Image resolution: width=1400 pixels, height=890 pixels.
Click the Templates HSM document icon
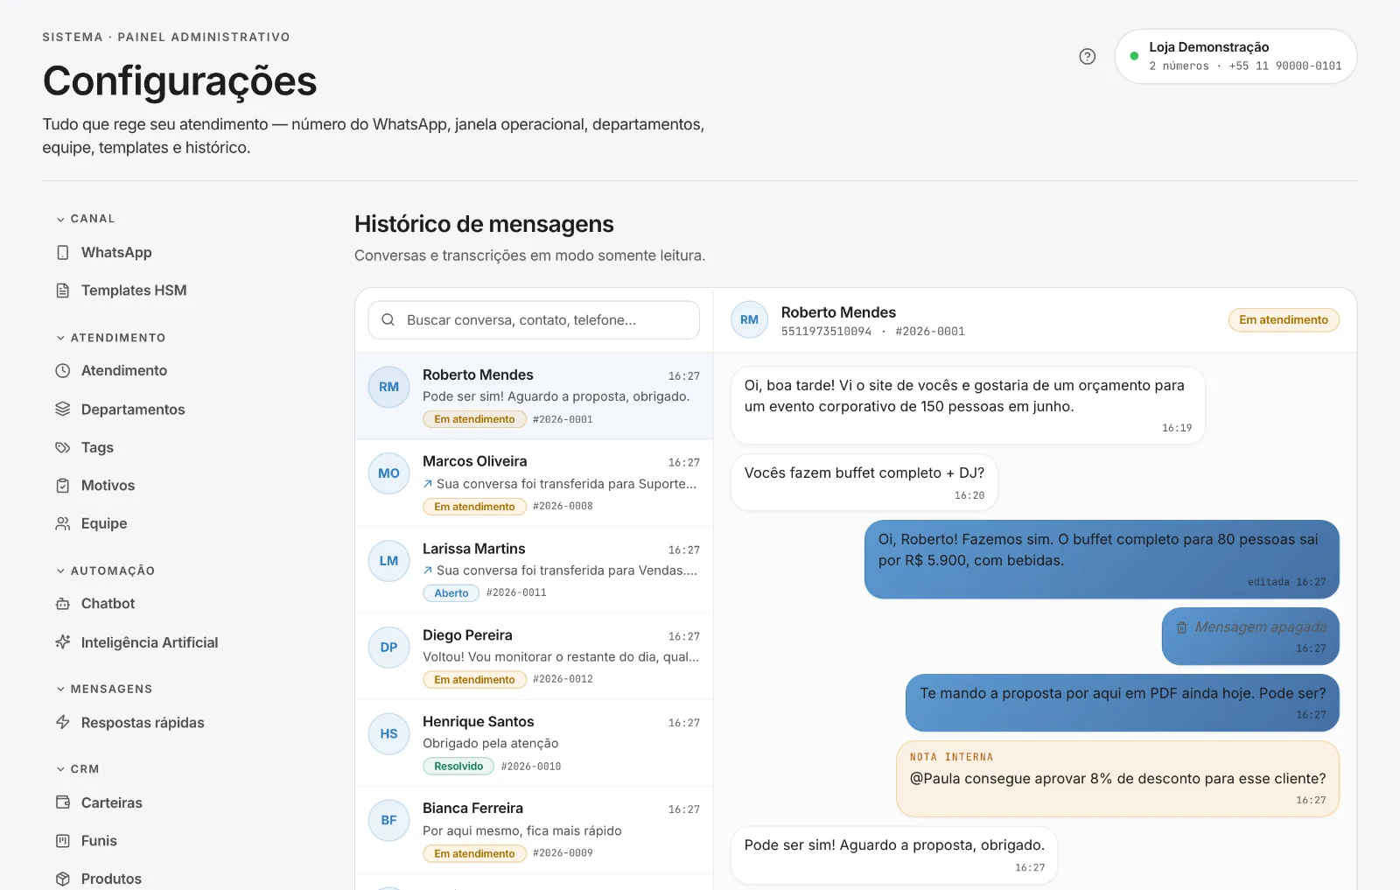tap(63, 291)
